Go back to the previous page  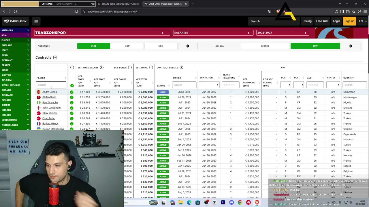(4, 11)
